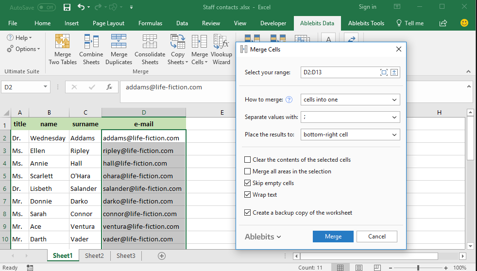Disable Create a backup copy checkbox

248,213
